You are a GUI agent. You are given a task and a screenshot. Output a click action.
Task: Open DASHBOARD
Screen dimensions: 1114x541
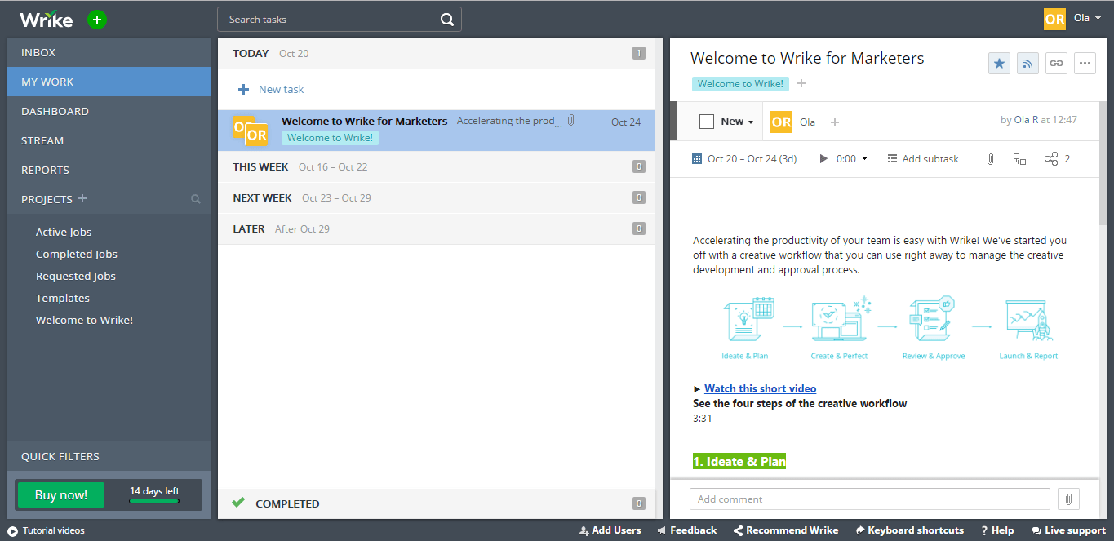click(x=109, y=111)
